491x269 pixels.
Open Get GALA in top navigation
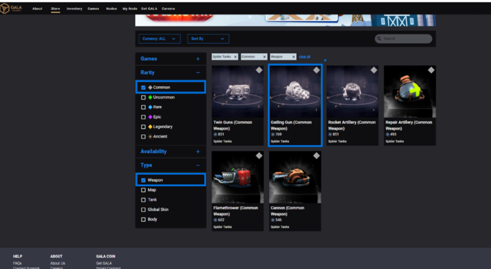click(x=149, y=9)
